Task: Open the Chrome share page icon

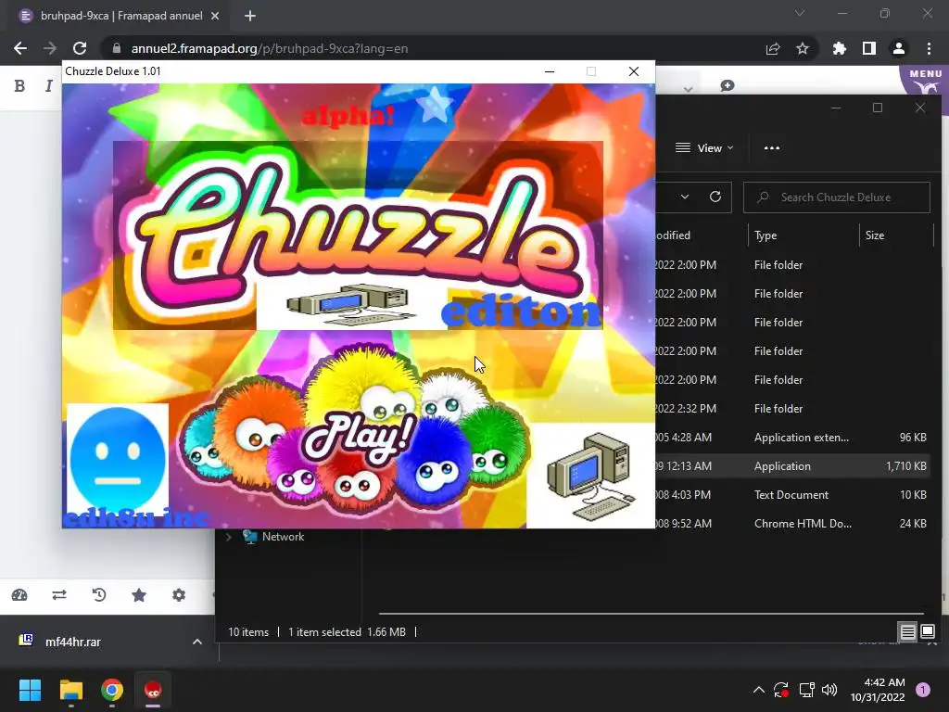Action: tap(773, 48)
